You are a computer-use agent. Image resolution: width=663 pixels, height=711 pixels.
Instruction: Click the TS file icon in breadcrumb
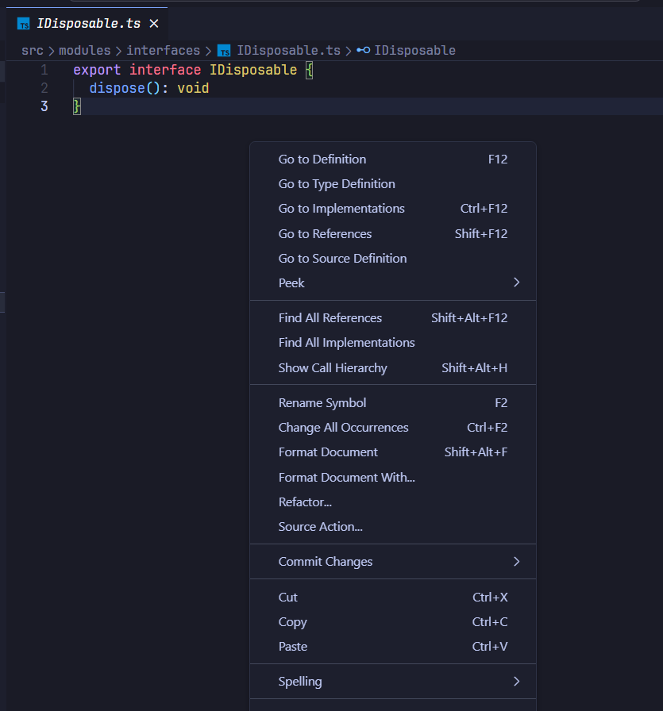[224, 51]
